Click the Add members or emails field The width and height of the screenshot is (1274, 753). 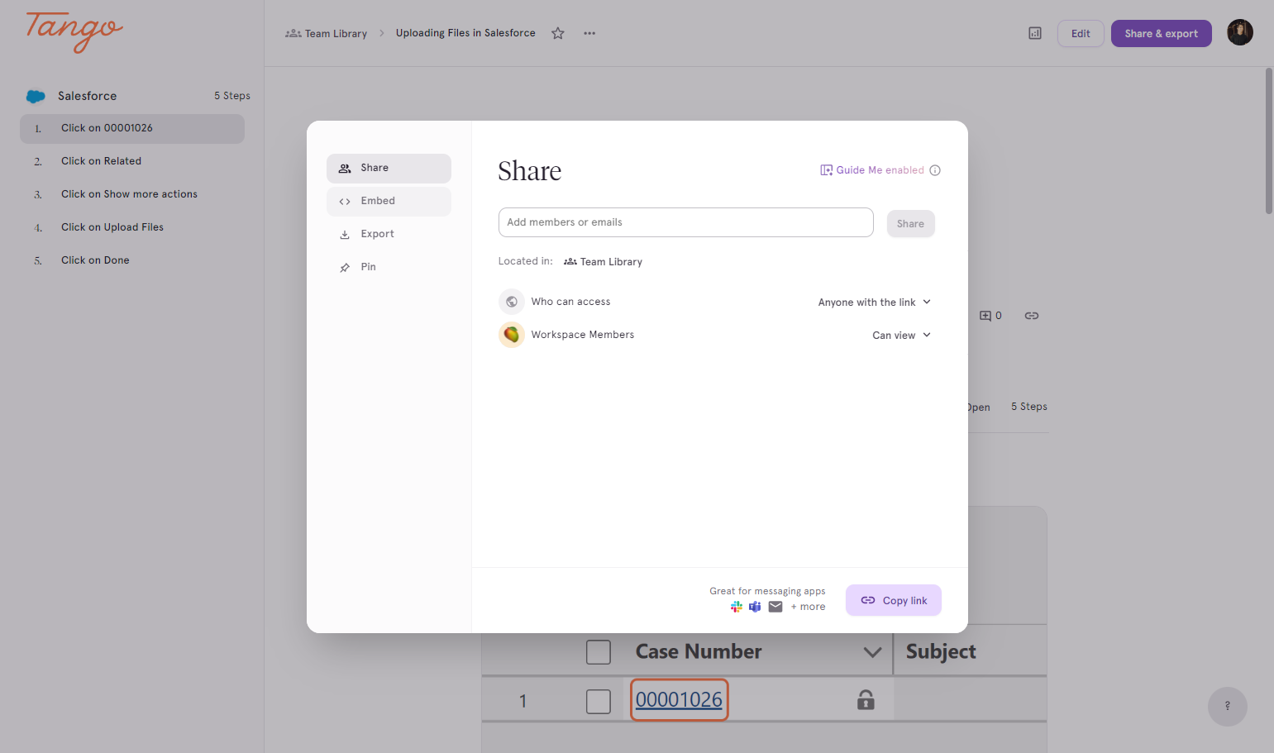[x=686, y=222]
